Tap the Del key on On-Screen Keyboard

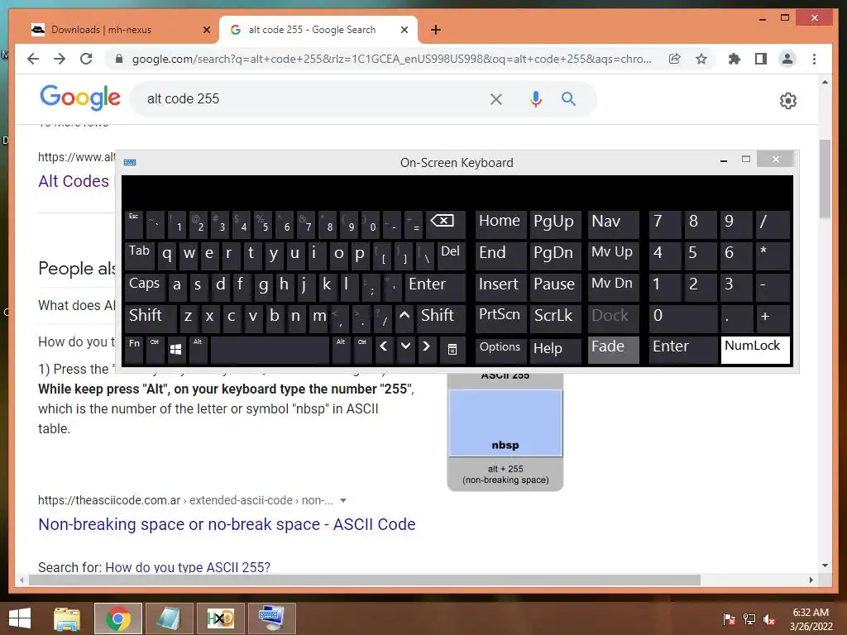(451, 255)
